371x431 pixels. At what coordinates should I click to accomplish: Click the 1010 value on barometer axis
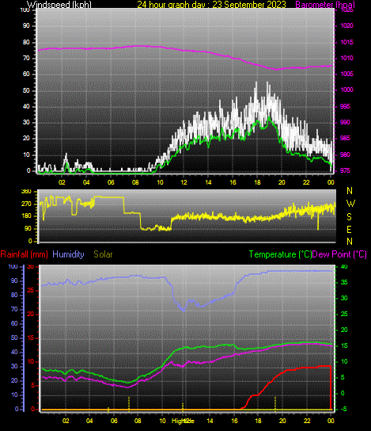pyautogui.click(x=346, y=59)
